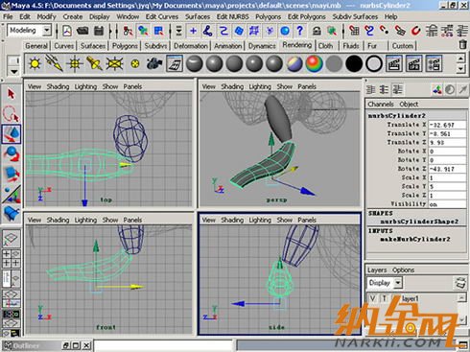Open the Edit NURBS menu
Image resolution: width=470 pixels, height=352 pixels.
click(x=233, y=16)
